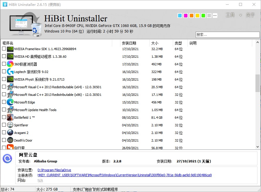Click the Spiritfarer game icon
261x192 pixels.
(x=10, y=125)
